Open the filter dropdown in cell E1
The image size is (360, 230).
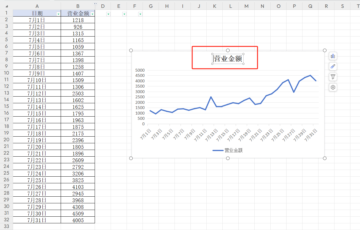coord(124,14)
